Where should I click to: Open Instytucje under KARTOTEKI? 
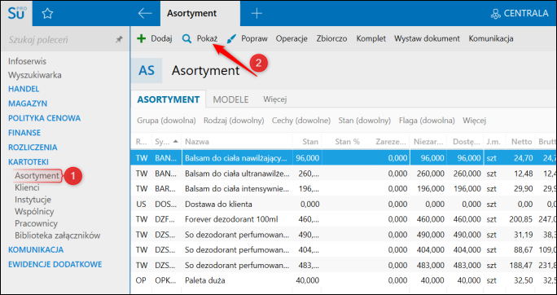(33, 200)
